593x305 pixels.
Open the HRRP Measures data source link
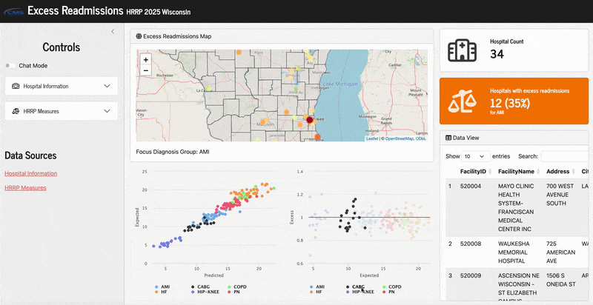25,188
